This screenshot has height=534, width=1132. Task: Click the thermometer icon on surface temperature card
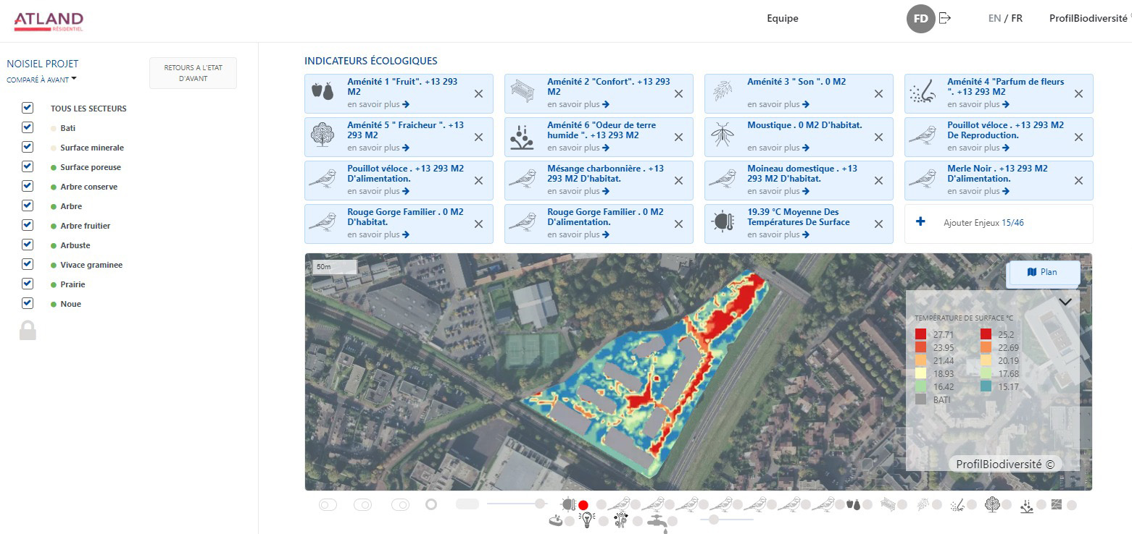[x=722, y=222]
